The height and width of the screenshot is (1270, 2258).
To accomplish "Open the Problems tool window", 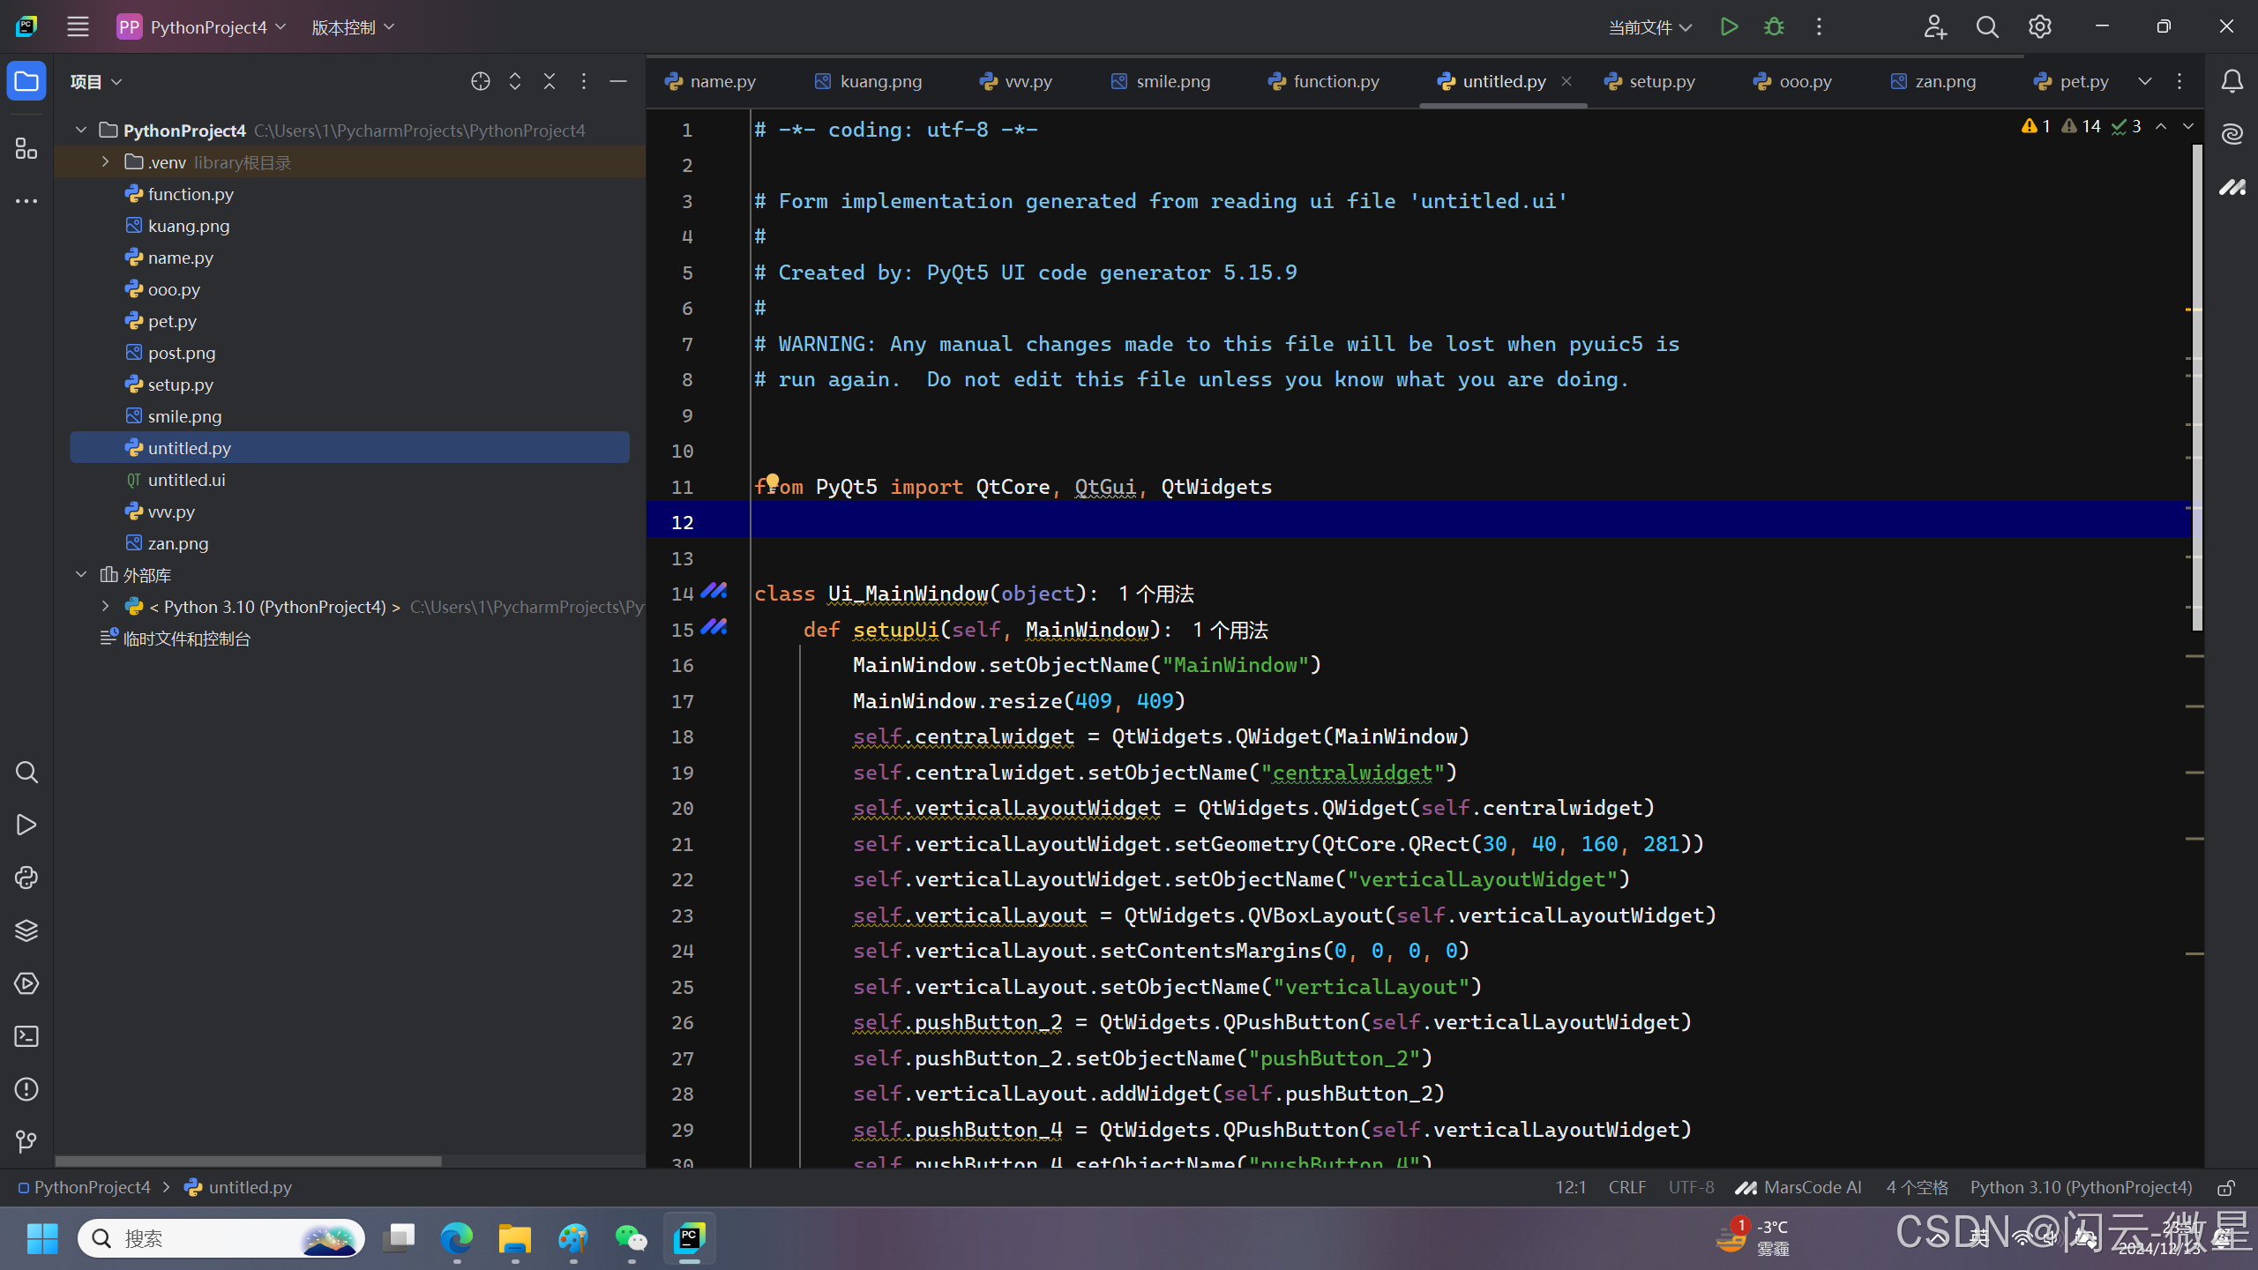I will (26, 1089).
